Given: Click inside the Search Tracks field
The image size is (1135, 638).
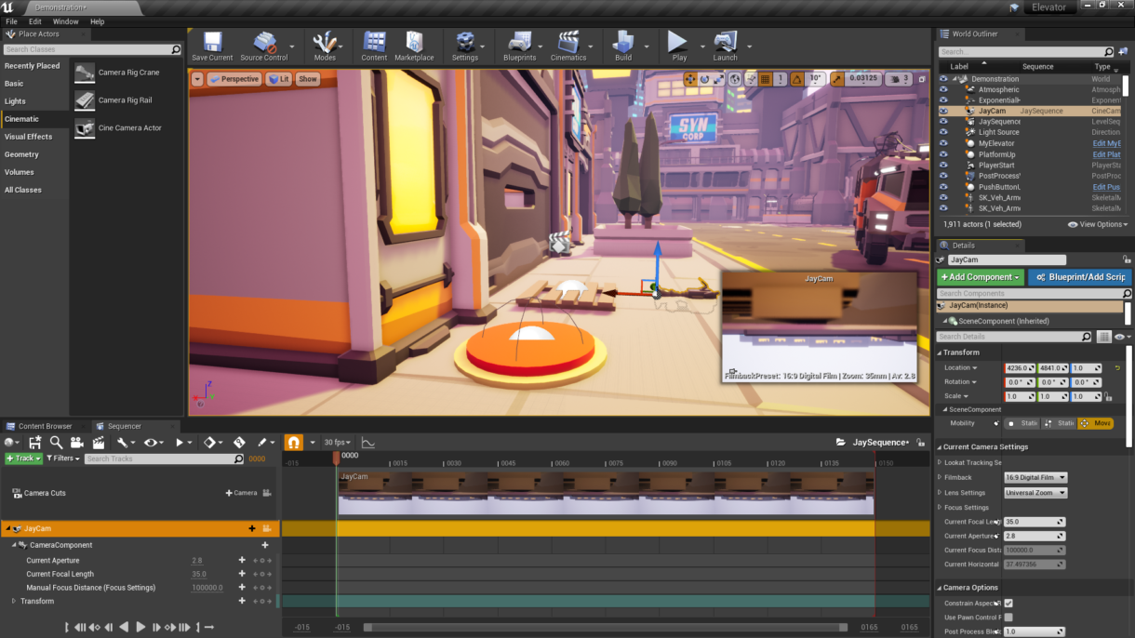Looking at the screenshot, I should [163, 458].
